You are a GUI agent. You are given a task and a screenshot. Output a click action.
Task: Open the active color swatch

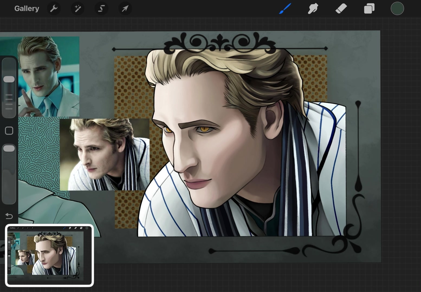pyautogui.click(x=397, y=8)
